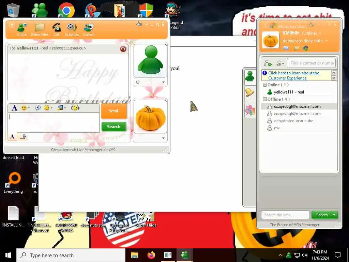Click your pumpkin picture in conversation window
The image size is (349, 262).
point(150,117)
